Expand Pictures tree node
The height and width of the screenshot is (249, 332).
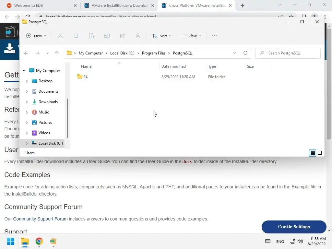click(x=27, y=123)
